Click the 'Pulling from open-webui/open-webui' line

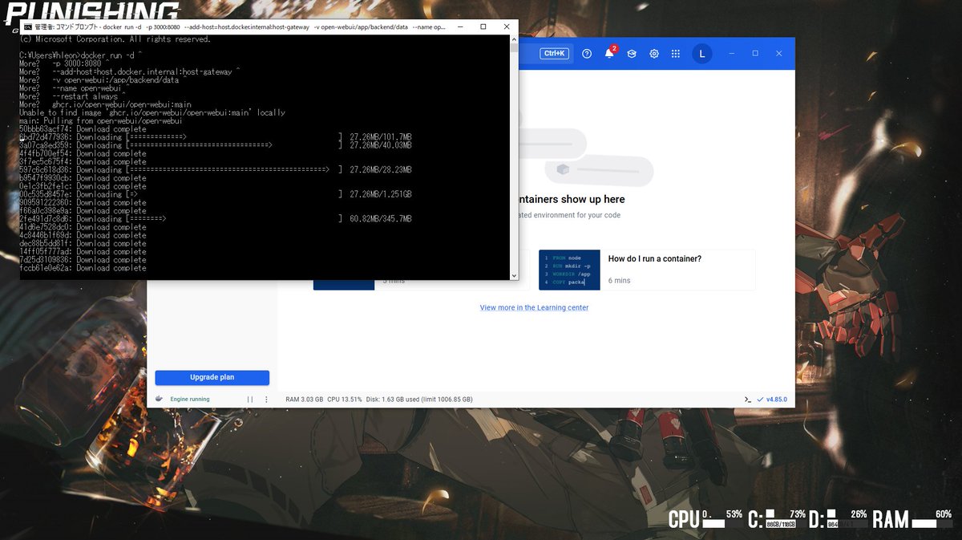(x=101, y=121)
